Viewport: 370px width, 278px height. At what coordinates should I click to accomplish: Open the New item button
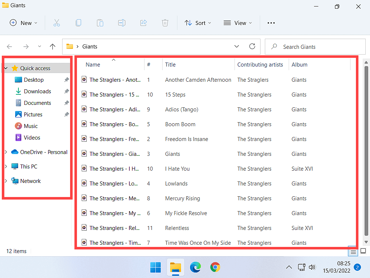[x=23, y=23]
